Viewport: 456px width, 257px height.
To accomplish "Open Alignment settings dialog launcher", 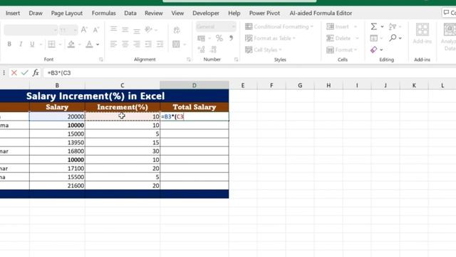I will (x=188, y=59).
